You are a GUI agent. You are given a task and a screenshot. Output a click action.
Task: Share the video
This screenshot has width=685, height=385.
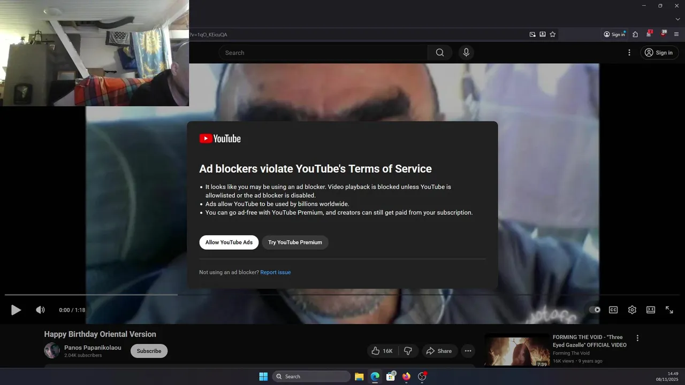point(439,351)
